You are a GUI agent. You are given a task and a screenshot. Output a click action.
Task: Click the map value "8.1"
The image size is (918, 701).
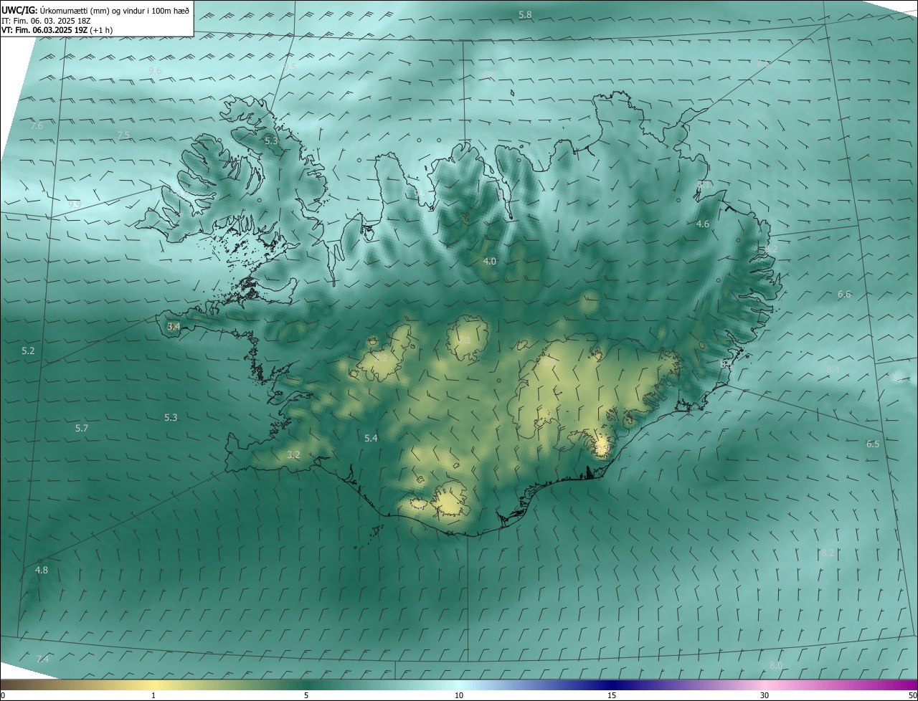[704, 185]
